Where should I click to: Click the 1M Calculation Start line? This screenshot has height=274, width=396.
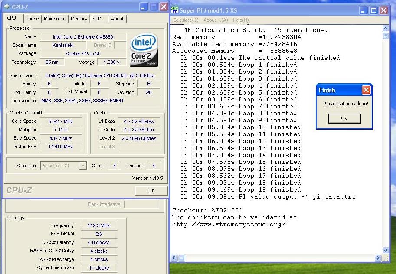tap(256, 30)
